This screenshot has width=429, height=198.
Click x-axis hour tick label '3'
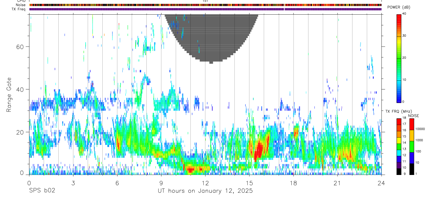[x=73, y=183]
